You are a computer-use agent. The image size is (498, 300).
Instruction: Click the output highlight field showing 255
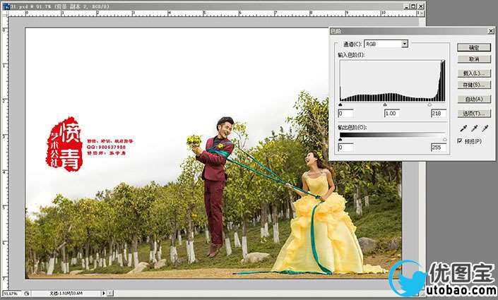[x=439, y=148]
